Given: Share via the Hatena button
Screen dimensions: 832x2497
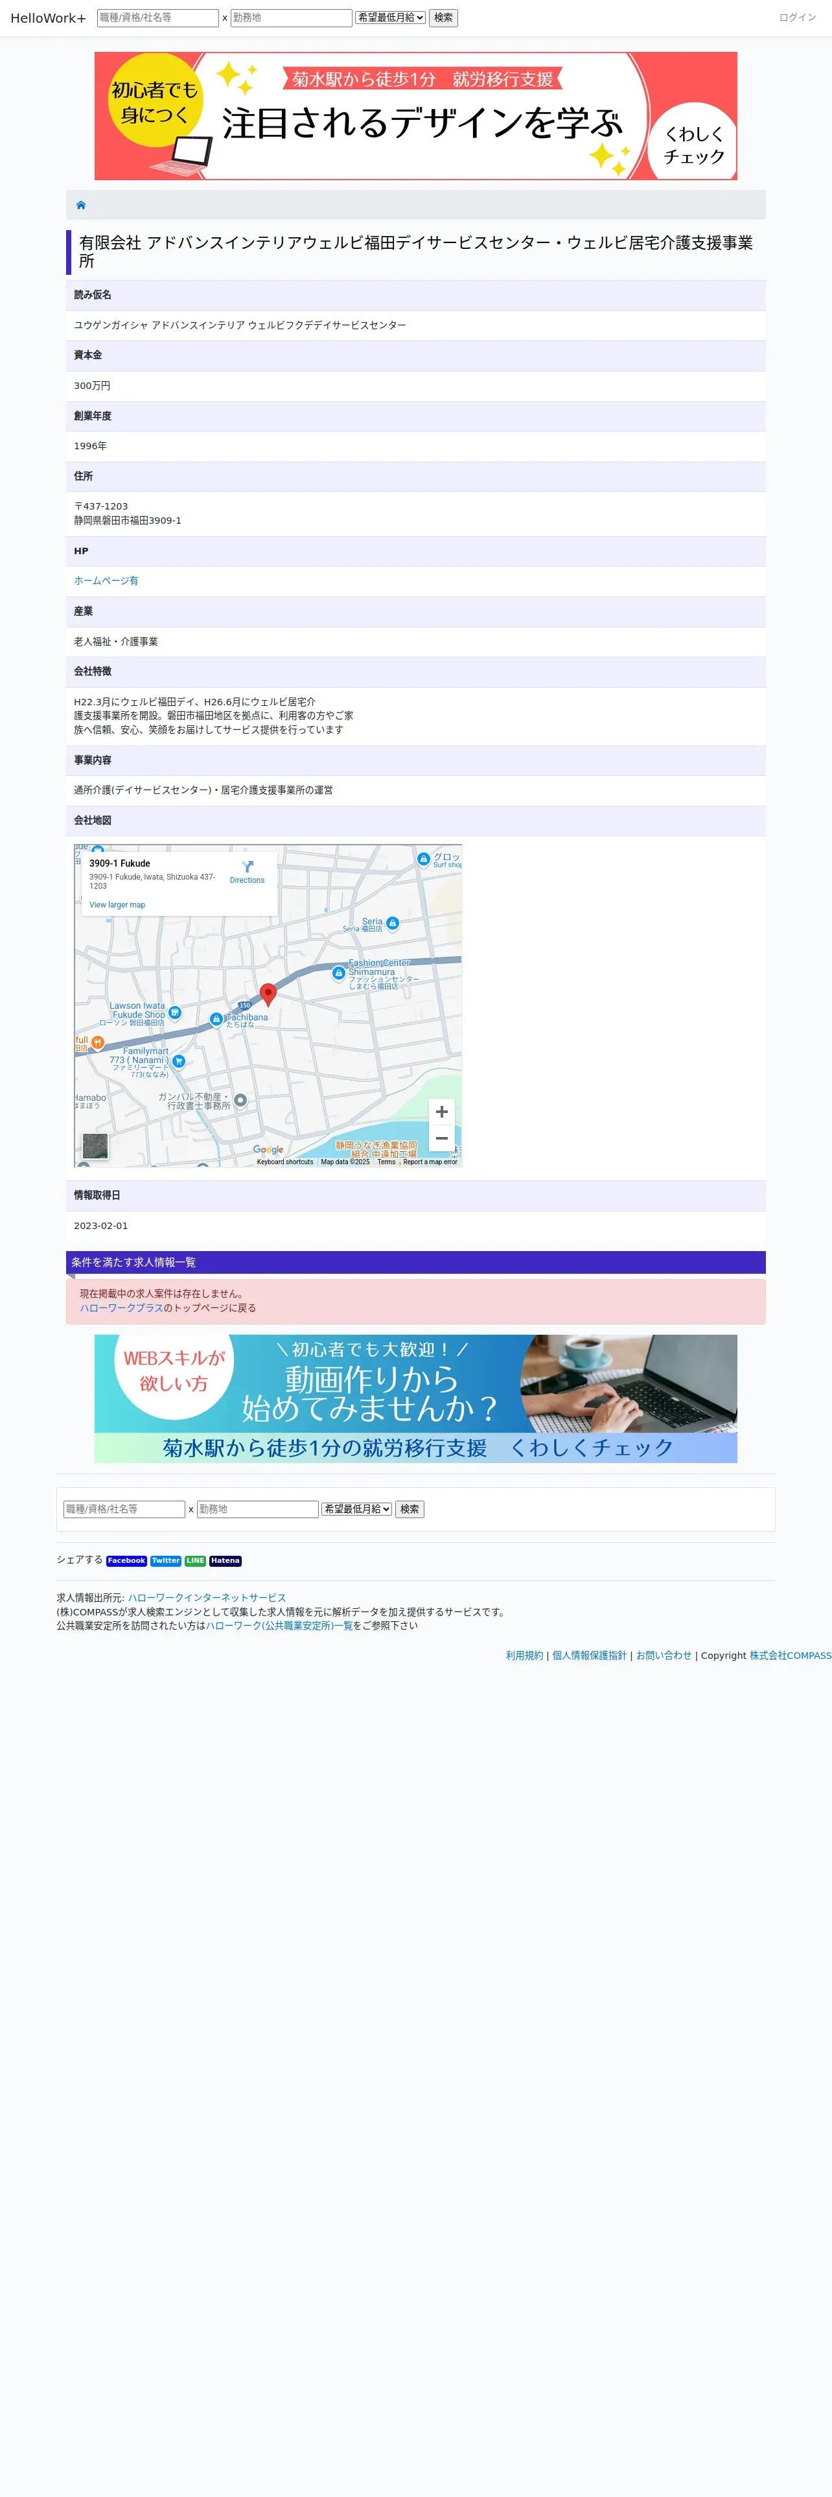Looking at the screenshot, I should [225, 1561].
